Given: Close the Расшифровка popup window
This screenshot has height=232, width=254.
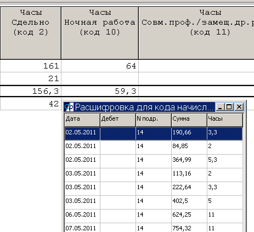Looking at the screenshot, I should [239, 107].
